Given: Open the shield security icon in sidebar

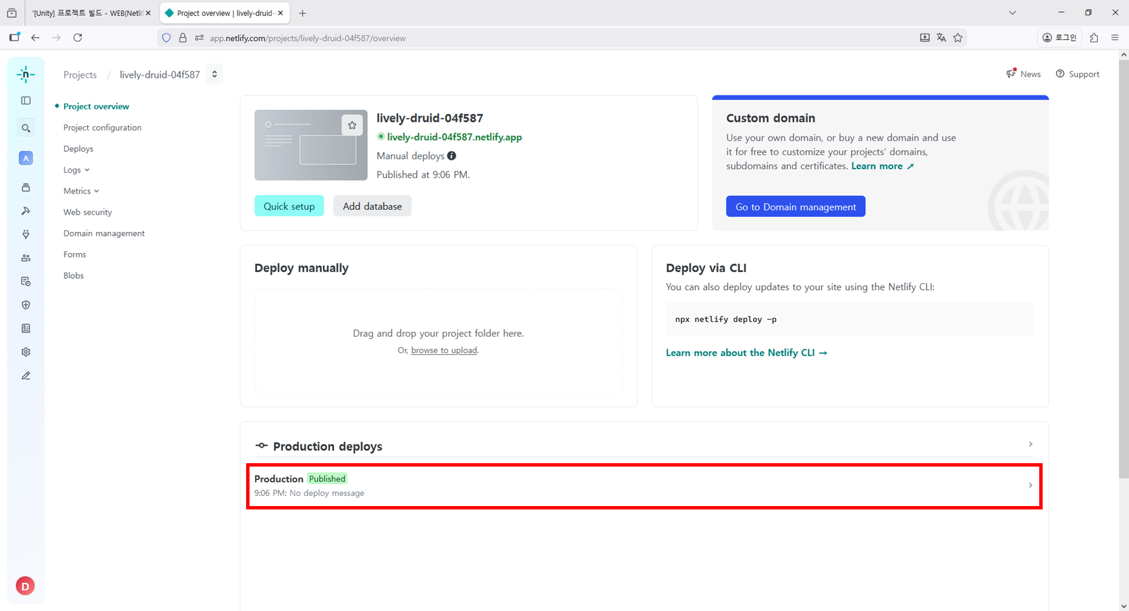Looking at the screenshot, I should point(26,305).
